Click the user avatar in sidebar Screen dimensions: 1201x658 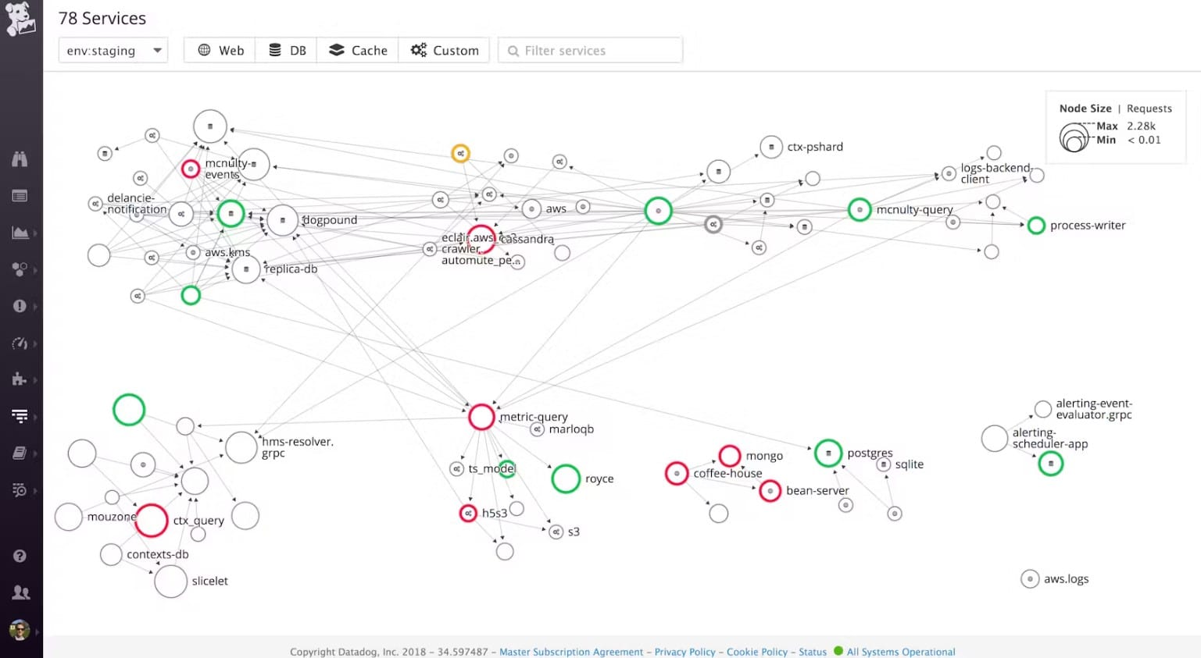[20, 629]
